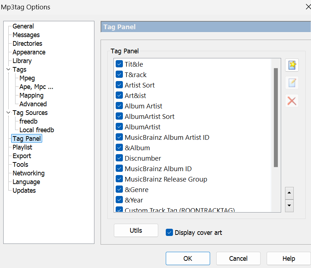311x268 pixels.
Task: Uncheck MusicBrainz Album ID field
Action: tap(119, 169)
